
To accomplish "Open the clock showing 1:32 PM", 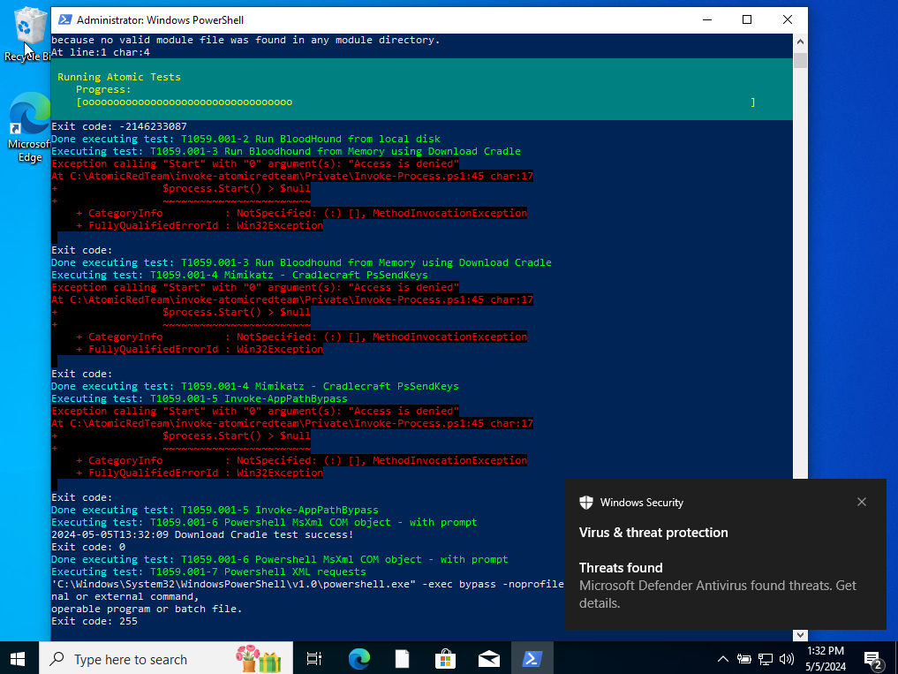I will [826, 658].
